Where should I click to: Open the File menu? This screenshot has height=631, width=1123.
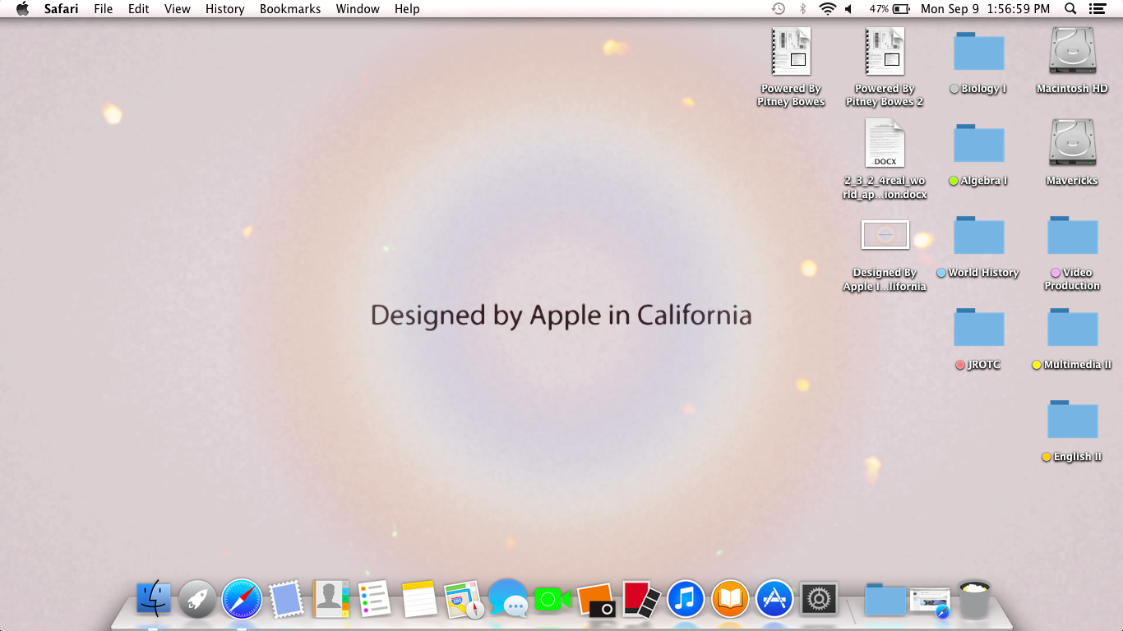(x=104, y=9)
